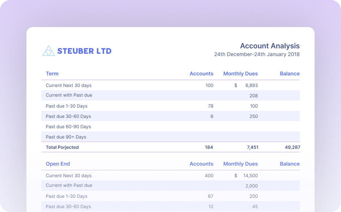This screenshot has height=212, width=341.
Task: Click Balance header in Open End table
Action: coord(289,164)
